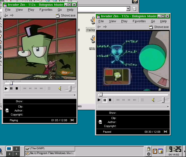The height and width of the screenshot is (157, 186).
Task: Click back arrow in right player
Action: tap(99, 27)
